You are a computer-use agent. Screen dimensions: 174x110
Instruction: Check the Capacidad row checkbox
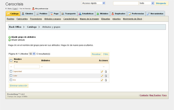[11, 71]
